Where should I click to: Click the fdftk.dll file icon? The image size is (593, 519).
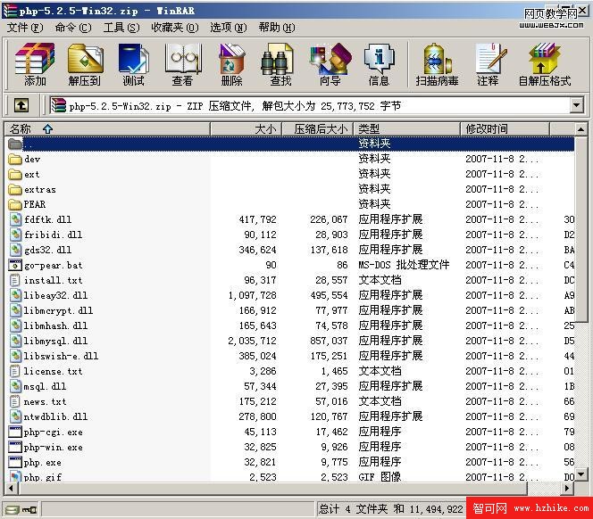(x=15, y=219)
